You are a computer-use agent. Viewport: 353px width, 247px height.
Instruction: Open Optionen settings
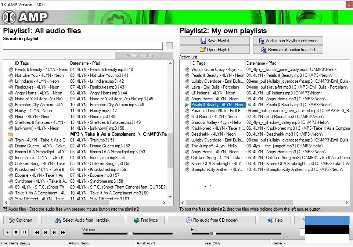pos(21,220)
